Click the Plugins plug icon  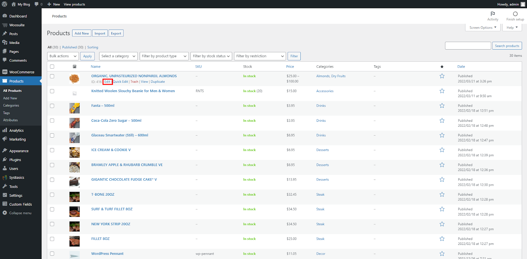click(5, 160)
